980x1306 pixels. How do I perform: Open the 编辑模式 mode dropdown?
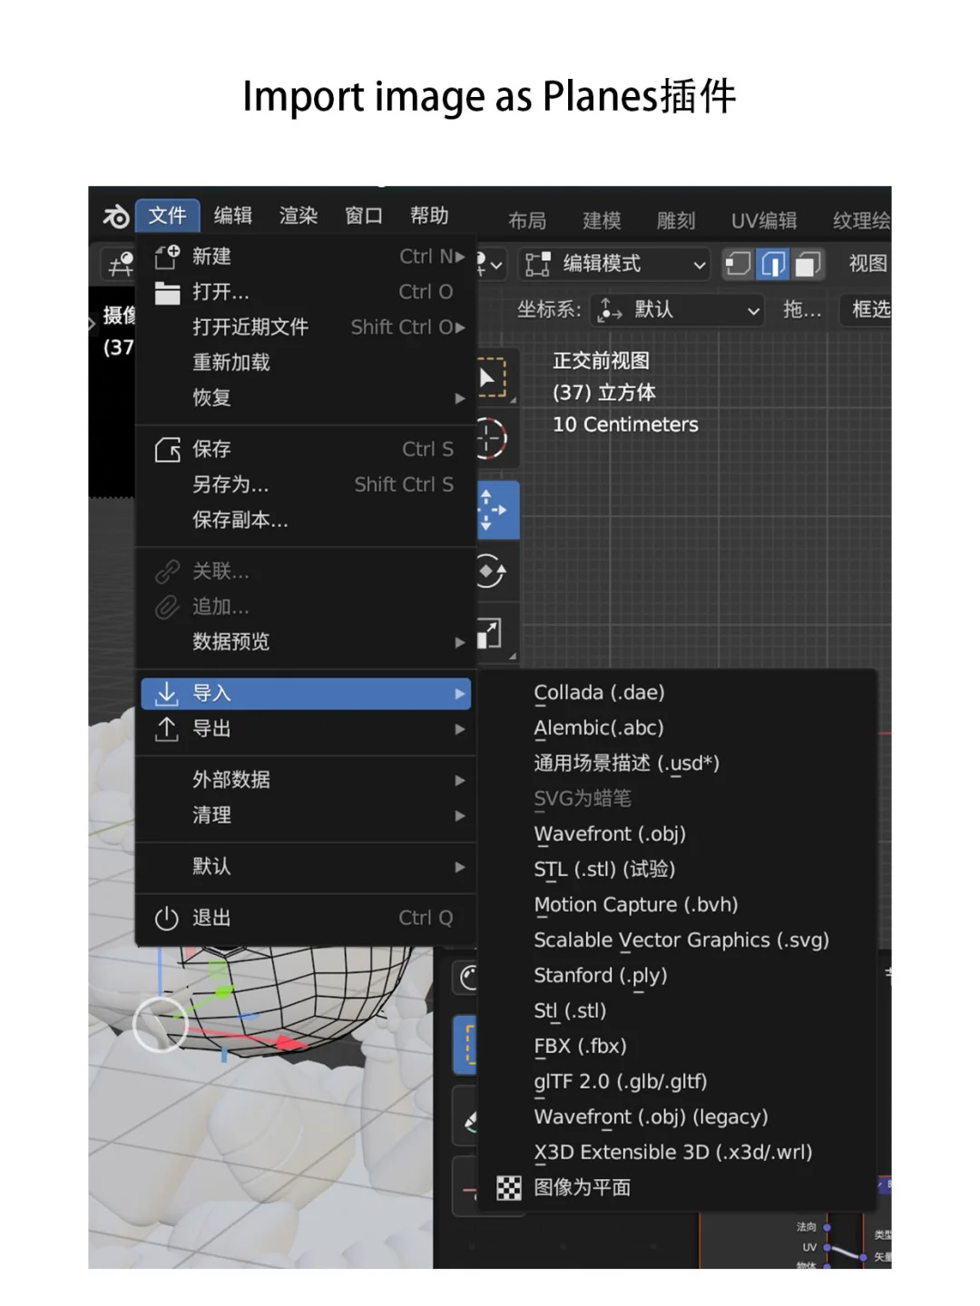[x=614, y=264]
